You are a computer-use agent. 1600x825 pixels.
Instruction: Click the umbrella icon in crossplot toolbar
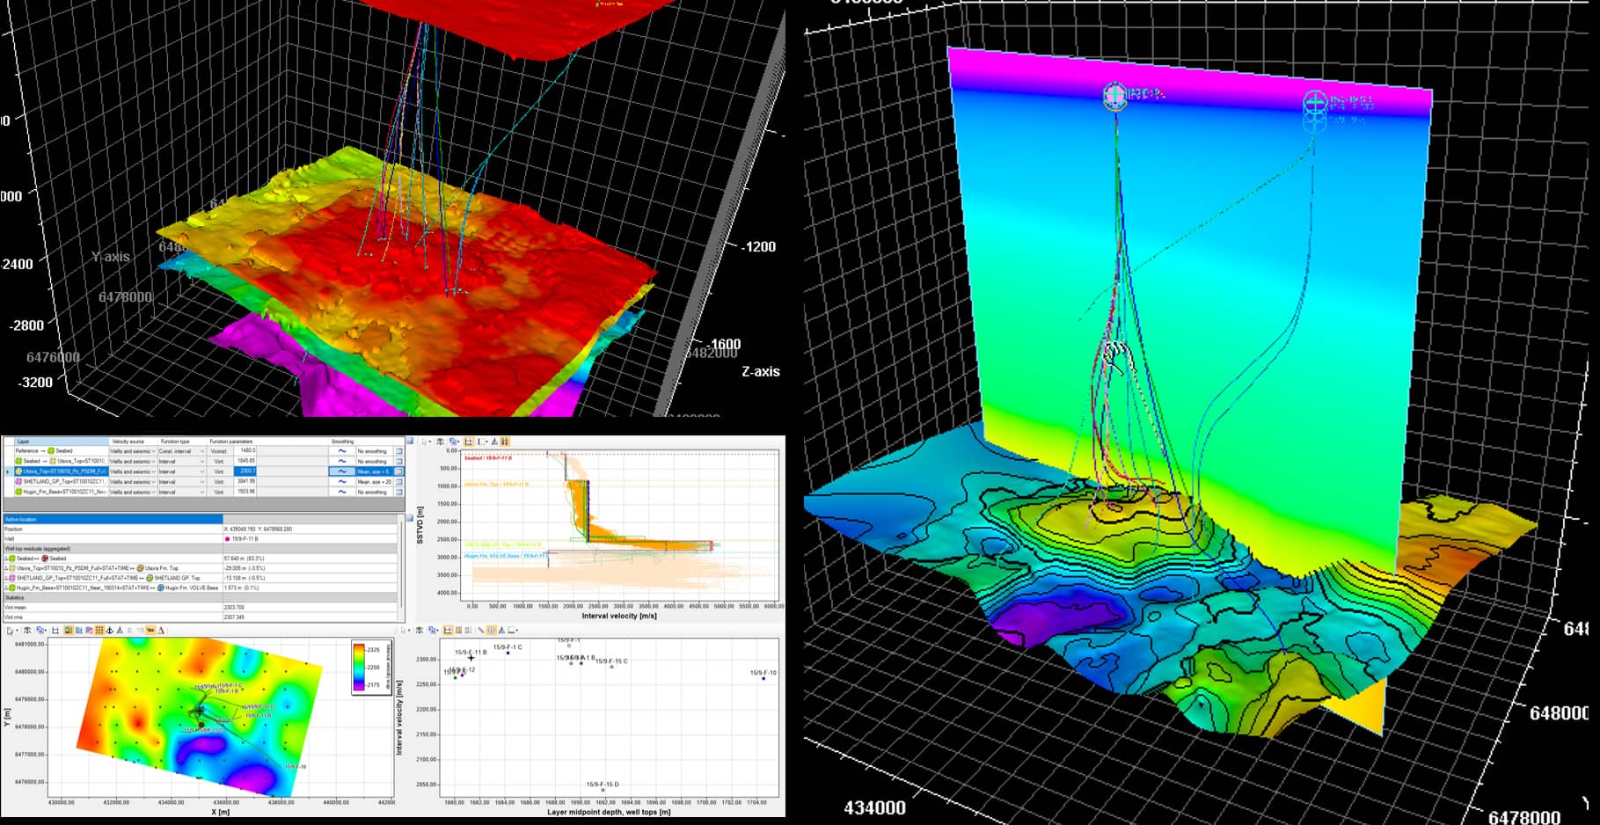419,630
